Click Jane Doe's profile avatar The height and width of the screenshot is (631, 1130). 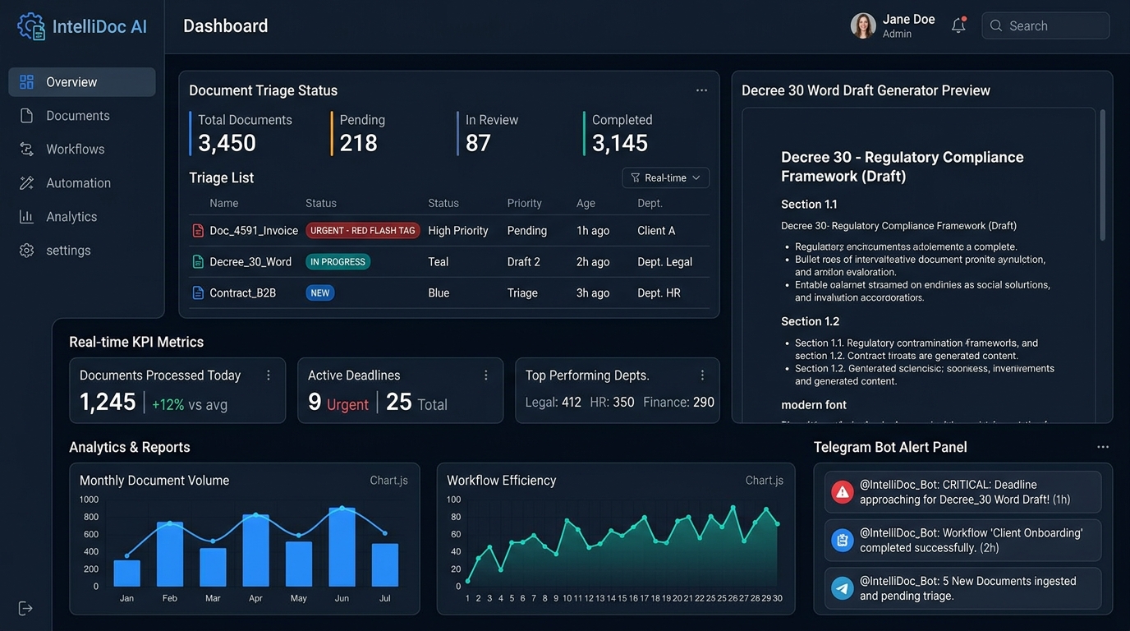coord(863,25)
